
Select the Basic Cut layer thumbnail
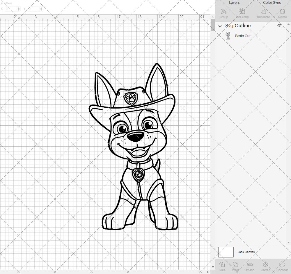[x=228, y=36]
